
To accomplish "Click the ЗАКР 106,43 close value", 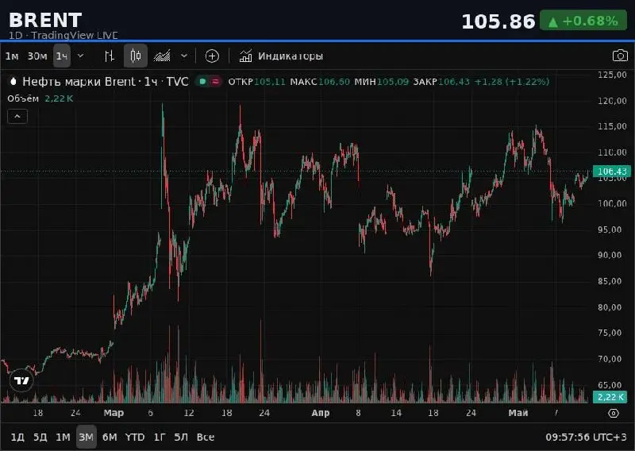I will (x=441, y=82).
